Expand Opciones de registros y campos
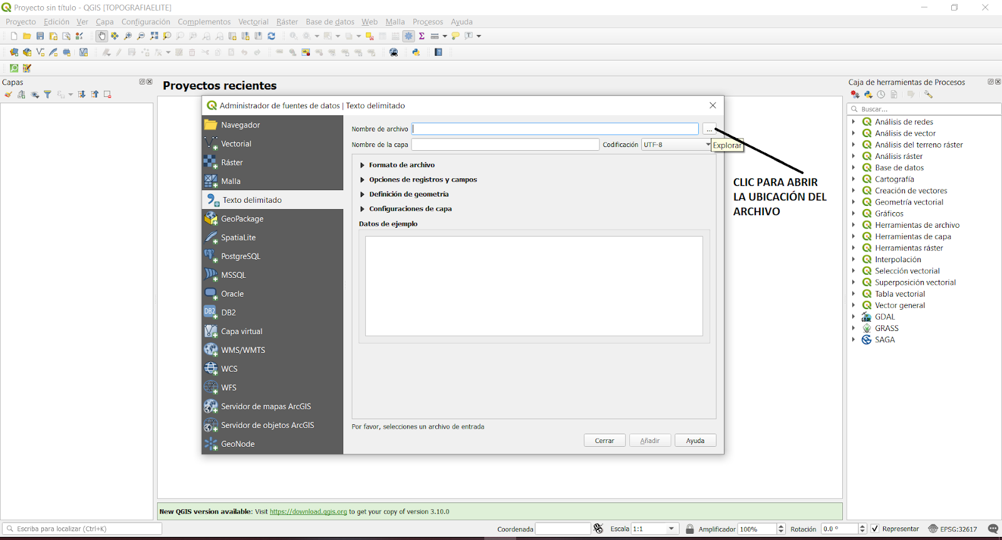1002x540 pixels. 362,180
